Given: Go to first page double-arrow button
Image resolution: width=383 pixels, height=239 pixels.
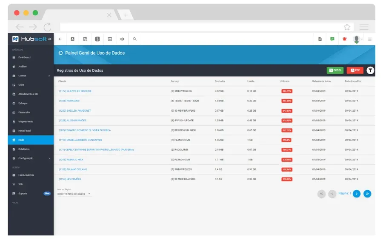Looking at the screenshot, I should (x=321, y=194).
